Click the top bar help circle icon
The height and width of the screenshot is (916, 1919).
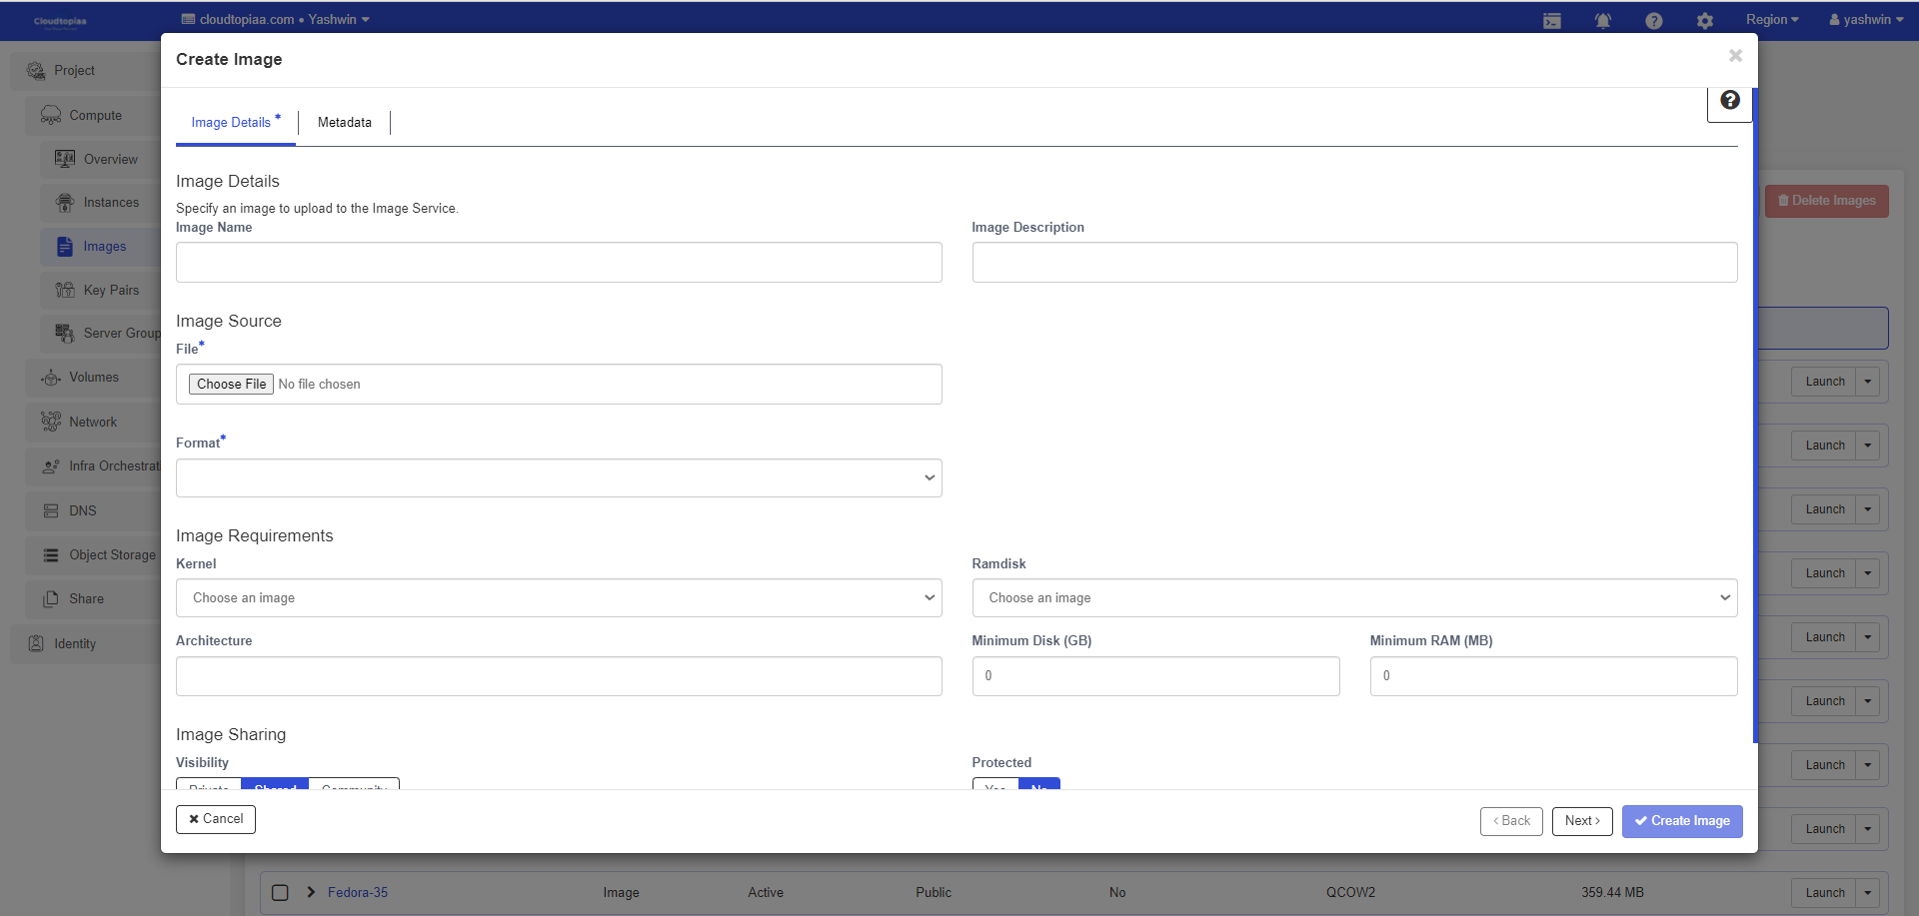[1653, 21]
